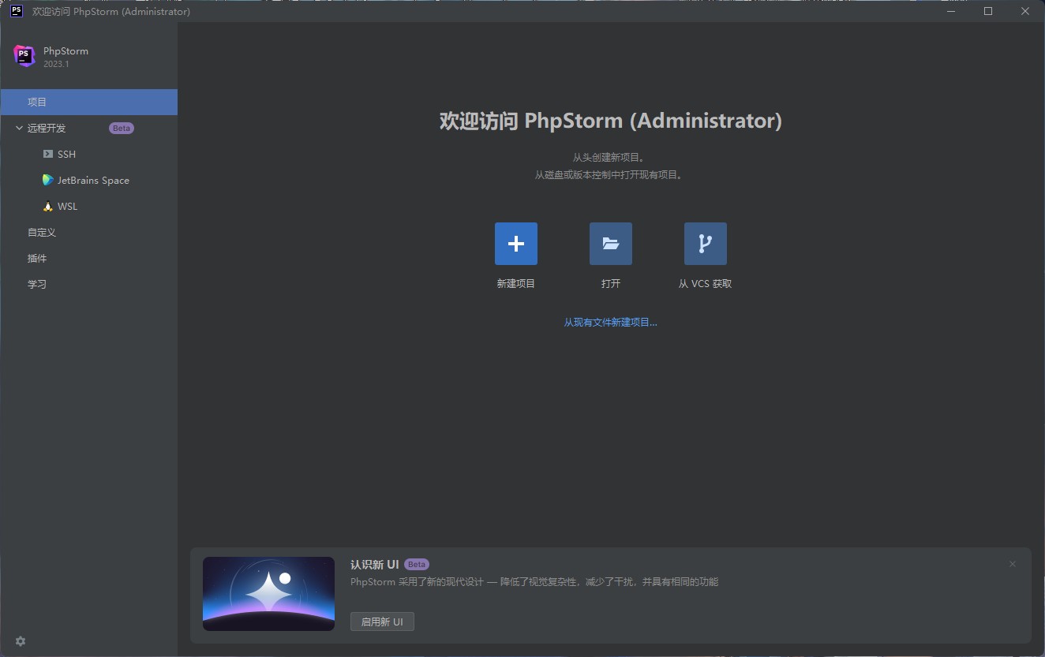Click the Open folder icon
The width and height of the screenshot is (1045, 657).
click(611, 244)
